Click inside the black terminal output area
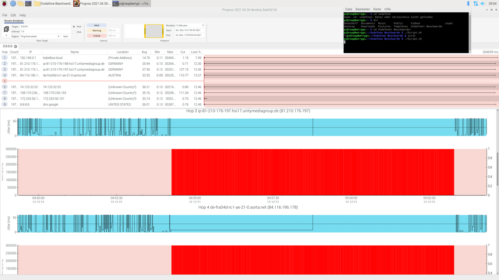499x280 pixels. click(406, 32)
